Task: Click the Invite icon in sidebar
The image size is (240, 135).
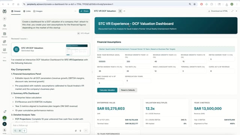Action: point(4,131)
